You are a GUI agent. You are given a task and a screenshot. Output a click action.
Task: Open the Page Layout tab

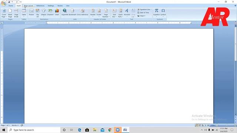29,6
